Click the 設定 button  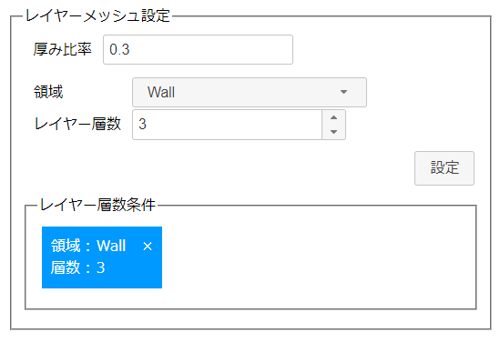444,168
